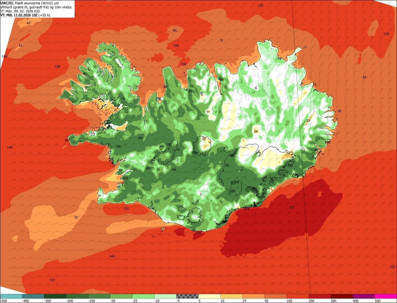Screen dimensions: 397x303
Task: Select the pale green swatch between -25 and -10
Action: tap(143, 296)
